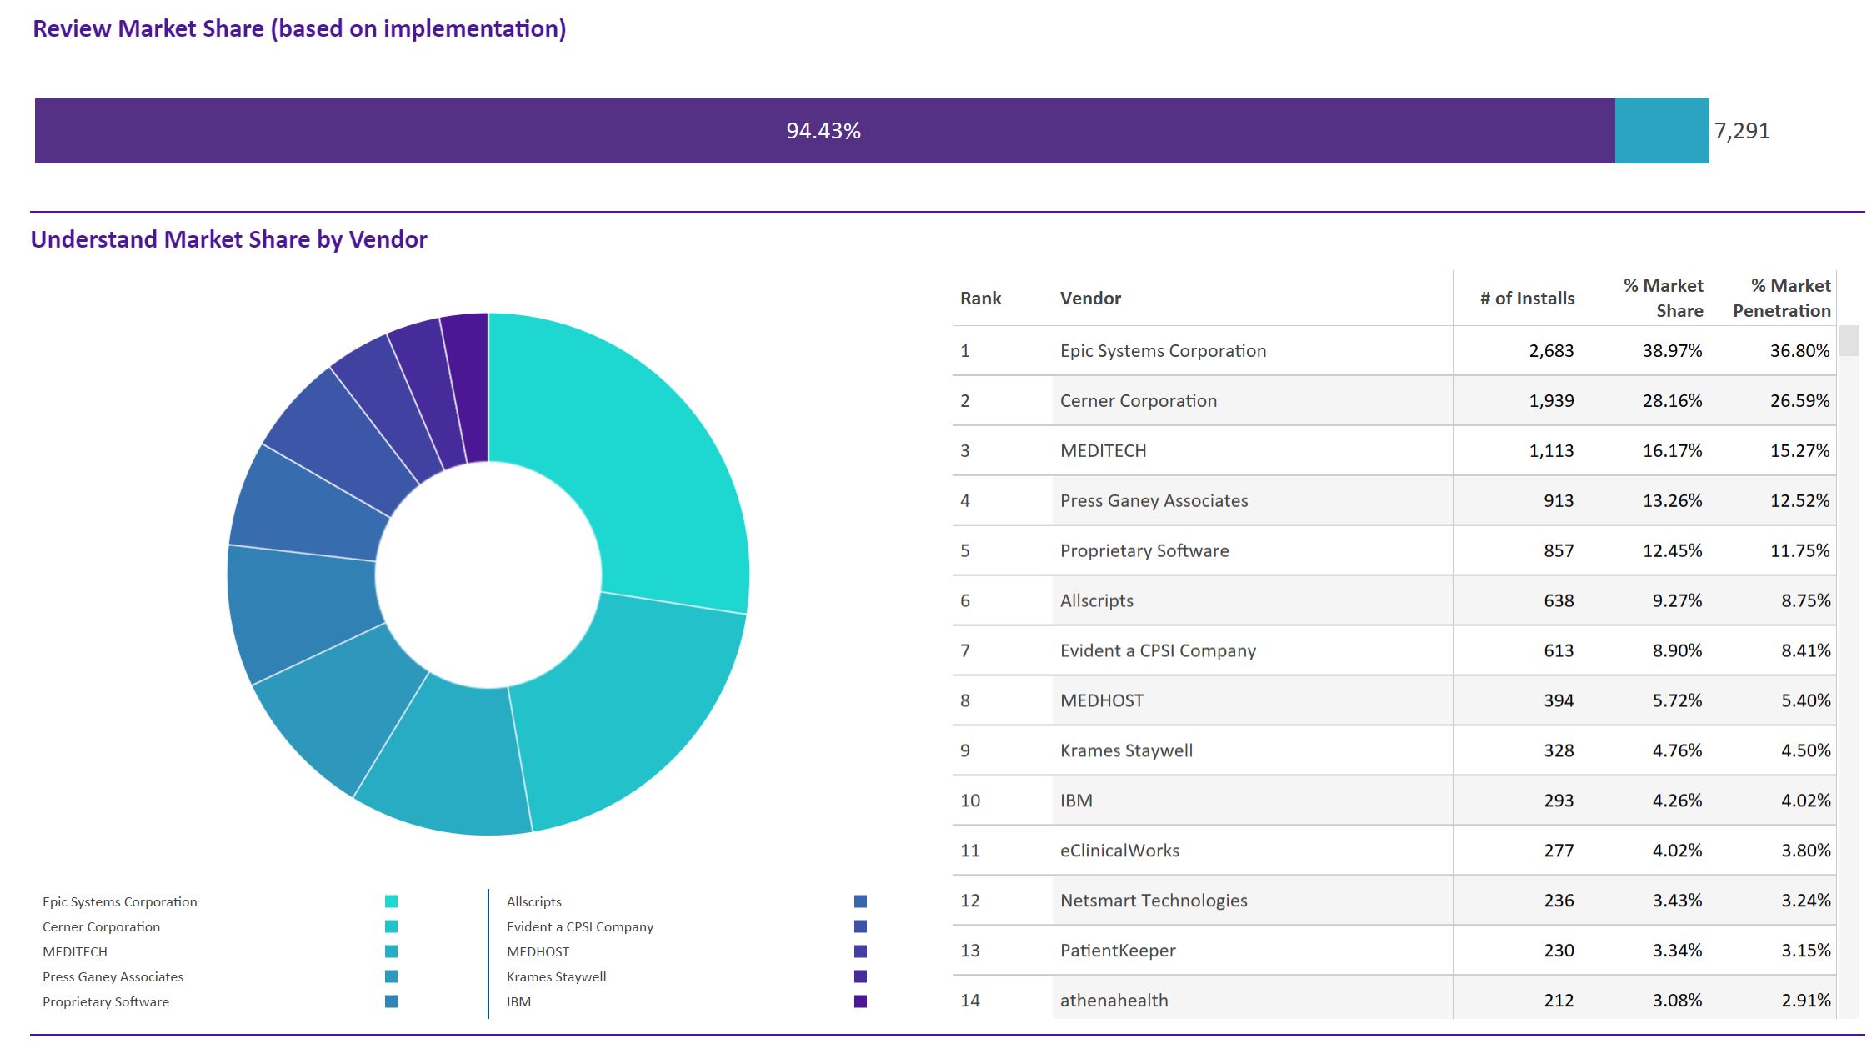Image resolution: width=1867 pixels, height=1044 pixels.
Task: Click the MEDITECH legend color square
Action: 391,951
